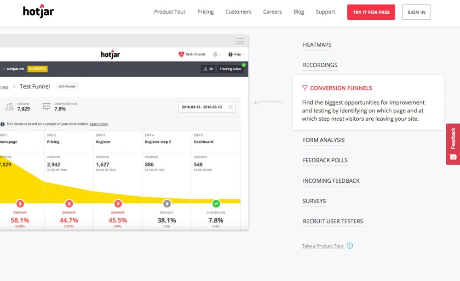Select the SURVEYS feature tab

point(314,201)
